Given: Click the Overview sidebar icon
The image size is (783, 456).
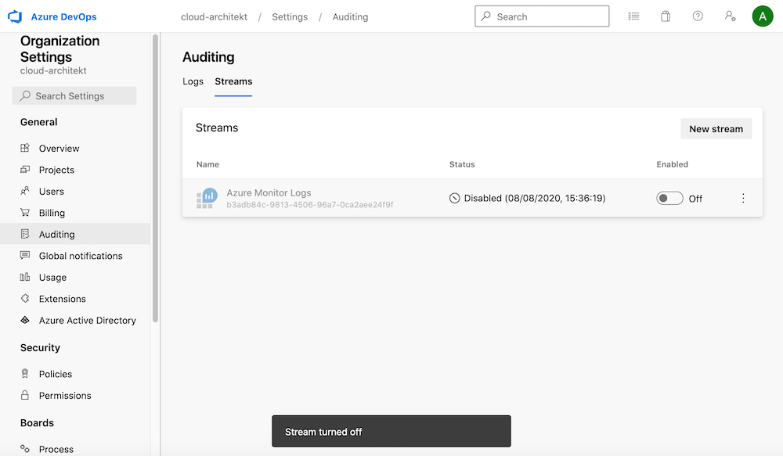Looking at the screenshot, I should [25, 148].
